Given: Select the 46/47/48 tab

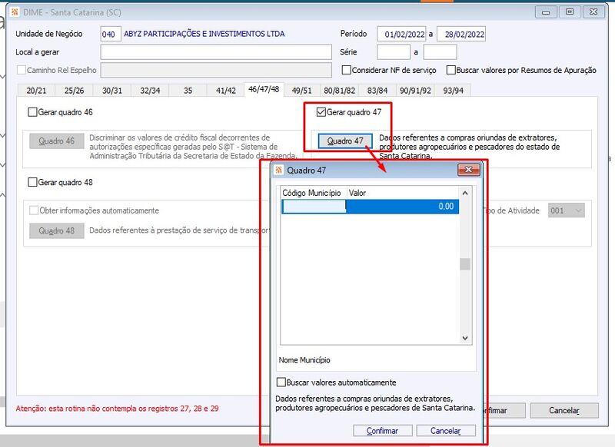Looking at the screenshot, I should click(x=264, y=89).
